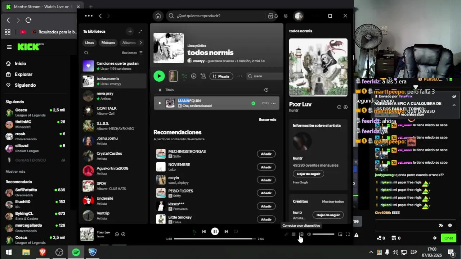Open the Spotify profile avatar
This screenshot has height=259, width=461.
(298, 16)
